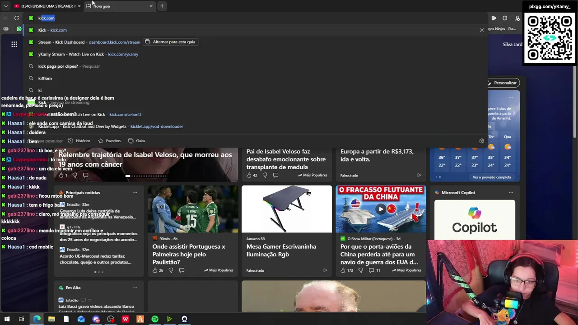Open Spotify from taskbar
Image resolution: width=578 pixels, height=325 pixels.
[x=155, y=319]
